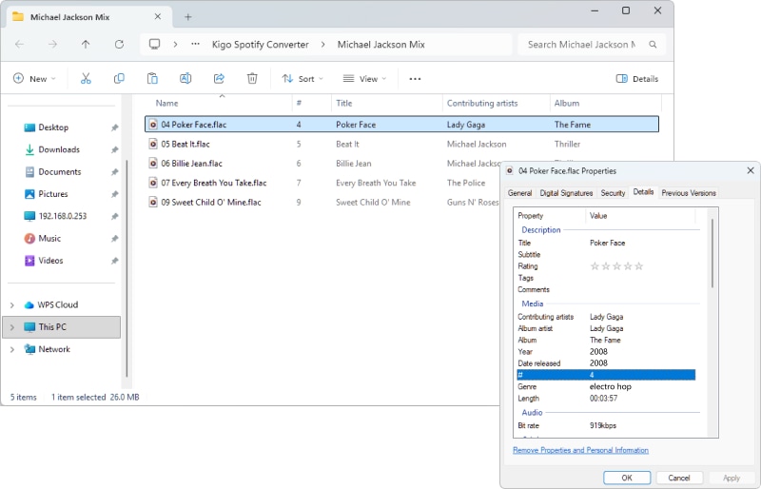Click the OK button in Properties
Image resolution: width=761 pixels, height=489 pixels.
point(627,478)
